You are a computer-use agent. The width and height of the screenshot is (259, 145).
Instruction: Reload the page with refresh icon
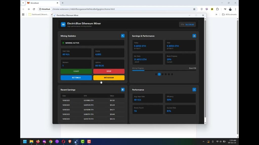pos(34,9)
